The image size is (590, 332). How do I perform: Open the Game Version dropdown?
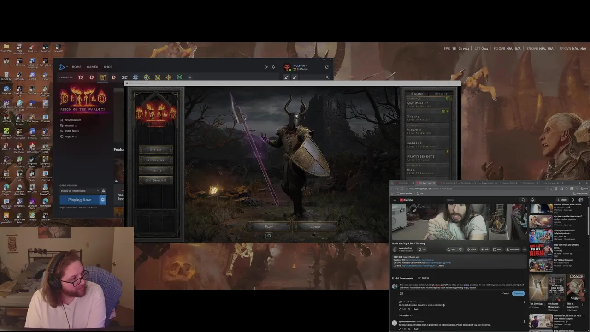coord(79,190)
